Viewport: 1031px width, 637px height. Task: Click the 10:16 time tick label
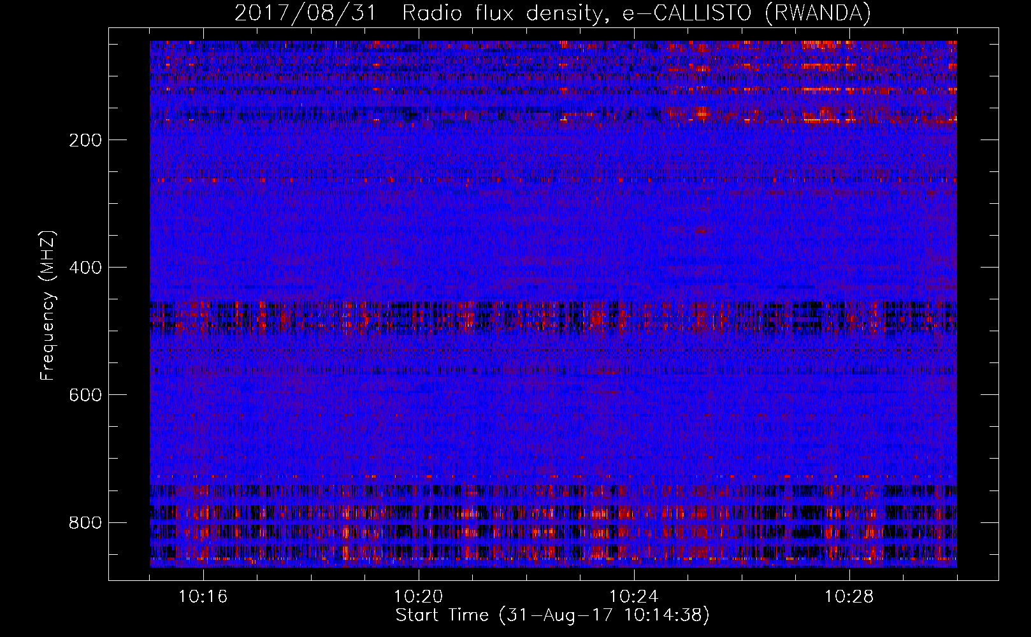tap(203, 597)
